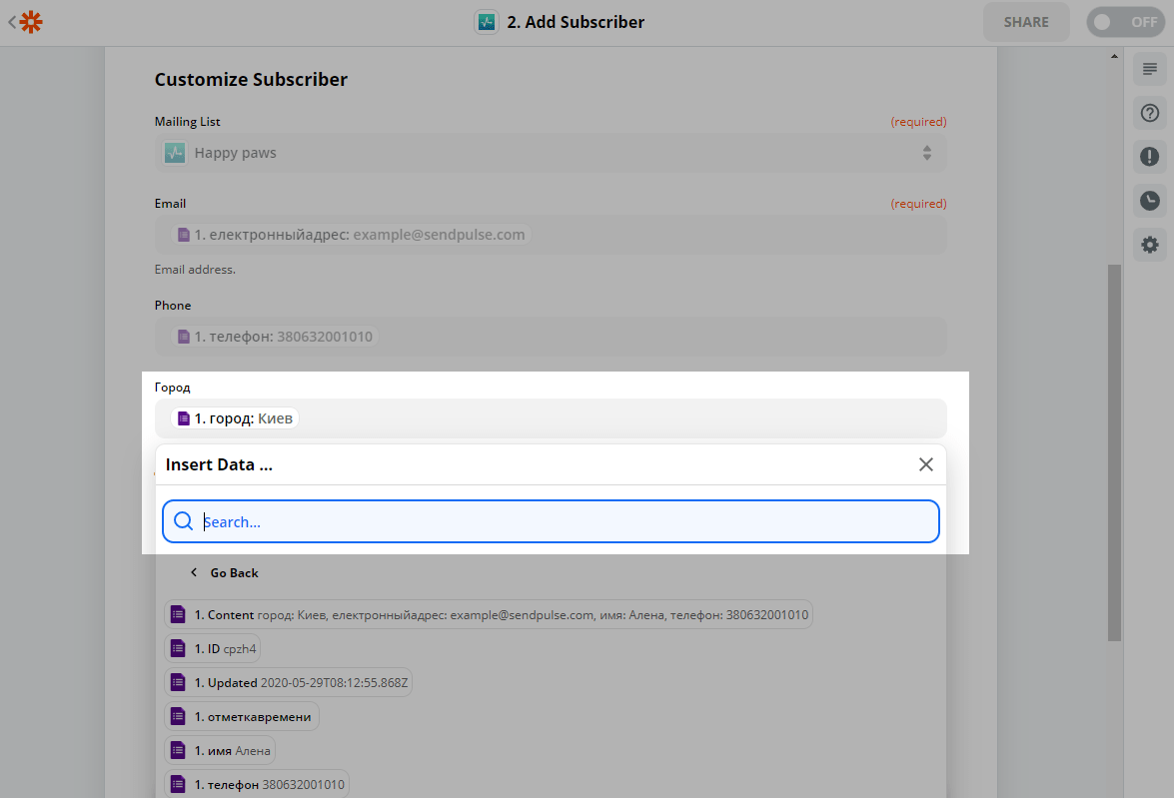Toggle the Zap ON/OFF switch
Screen dimensions: 1174x798
point(1125,22)
